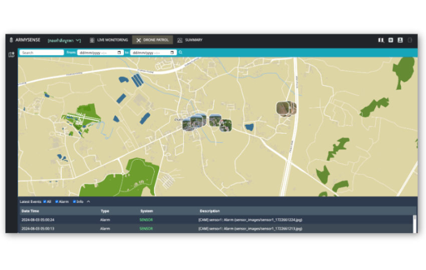Toggle the Info events checkbox
This screenshot has height=270, width=426.
pos(75,201)
